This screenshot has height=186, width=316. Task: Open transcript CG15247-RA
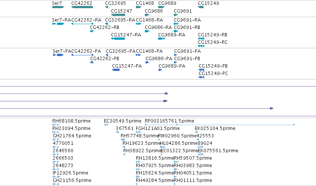pyautogui.click(x=118, y=39)
